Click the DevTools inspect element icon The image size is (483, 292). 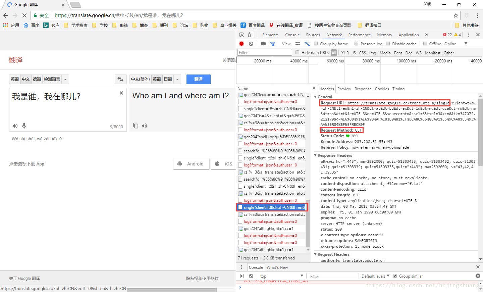[x=242, y=35]
